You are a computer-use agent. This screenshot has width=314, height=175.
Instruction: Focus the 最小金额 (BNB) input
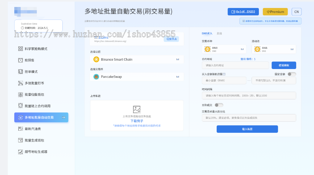click(x=224, y=81)
